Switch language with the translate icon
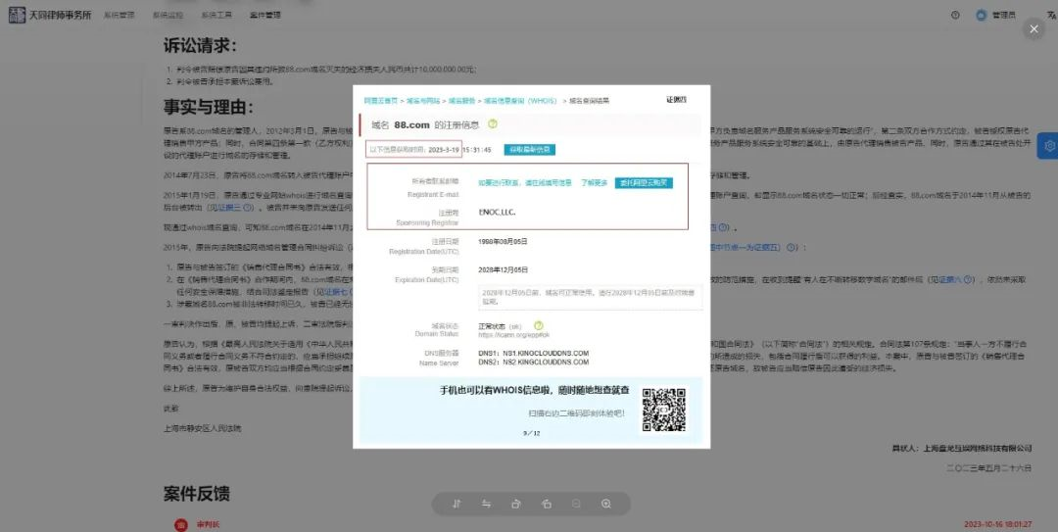The width and height of the screenshot is (1058, 532). click(x=1051, y=15)
